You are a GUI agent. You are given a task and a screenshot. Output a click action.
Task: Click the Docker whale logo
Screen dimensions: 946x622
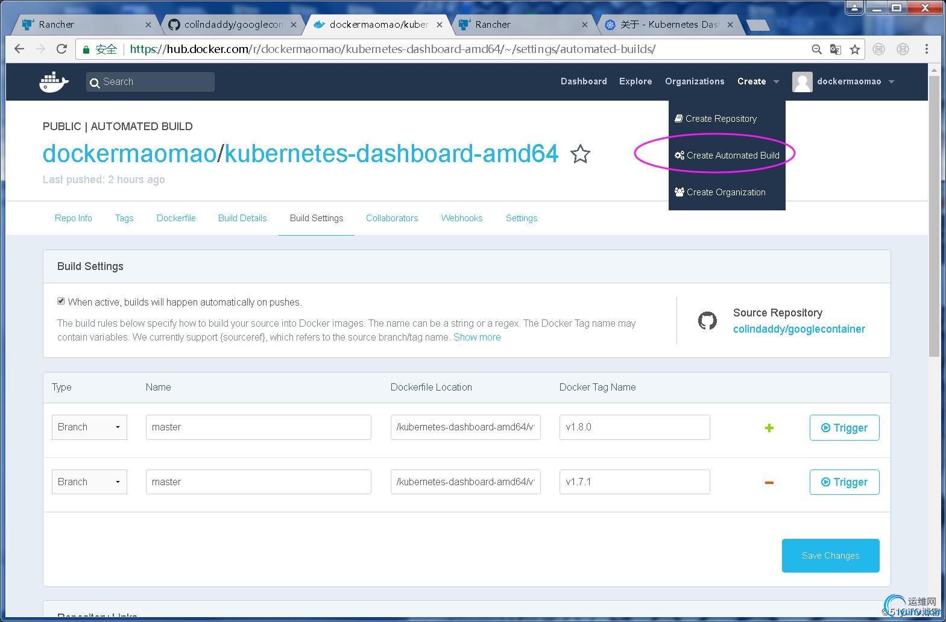[54, 82]
